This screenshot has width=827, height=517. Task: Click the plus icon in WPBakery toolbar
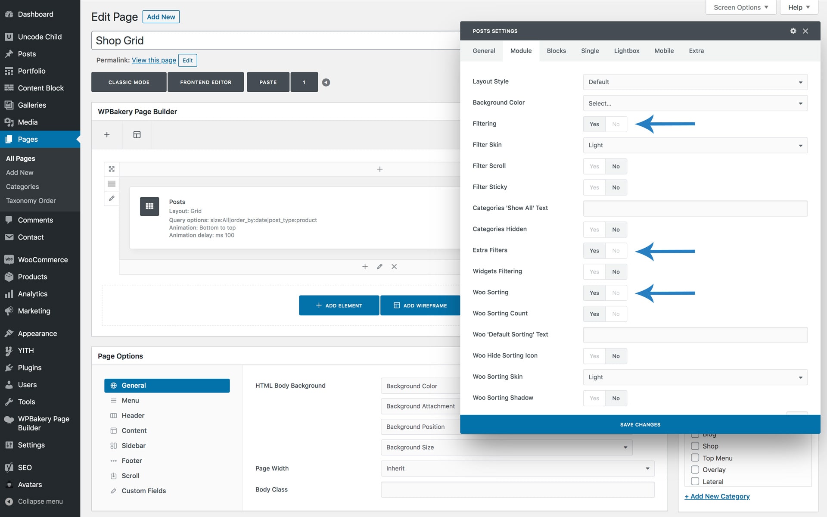[x=107, y=135]
